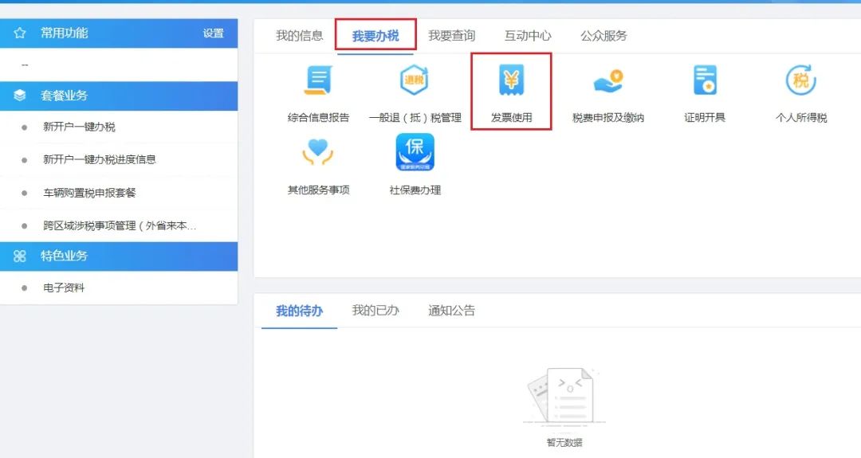
Task: Open the 证明开具 certificate icon
Action: point(705,81)
